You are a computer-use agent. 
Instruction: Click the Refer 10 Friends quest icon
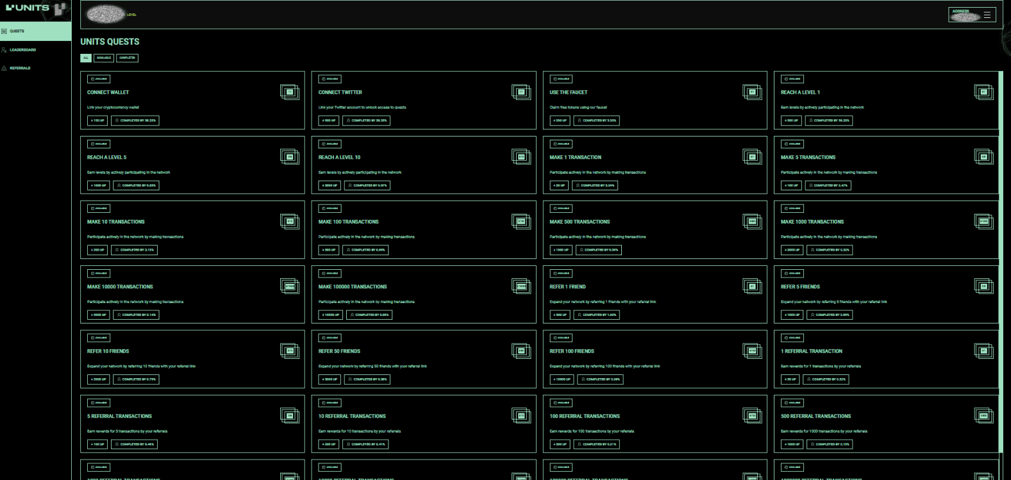pos(290,351)
